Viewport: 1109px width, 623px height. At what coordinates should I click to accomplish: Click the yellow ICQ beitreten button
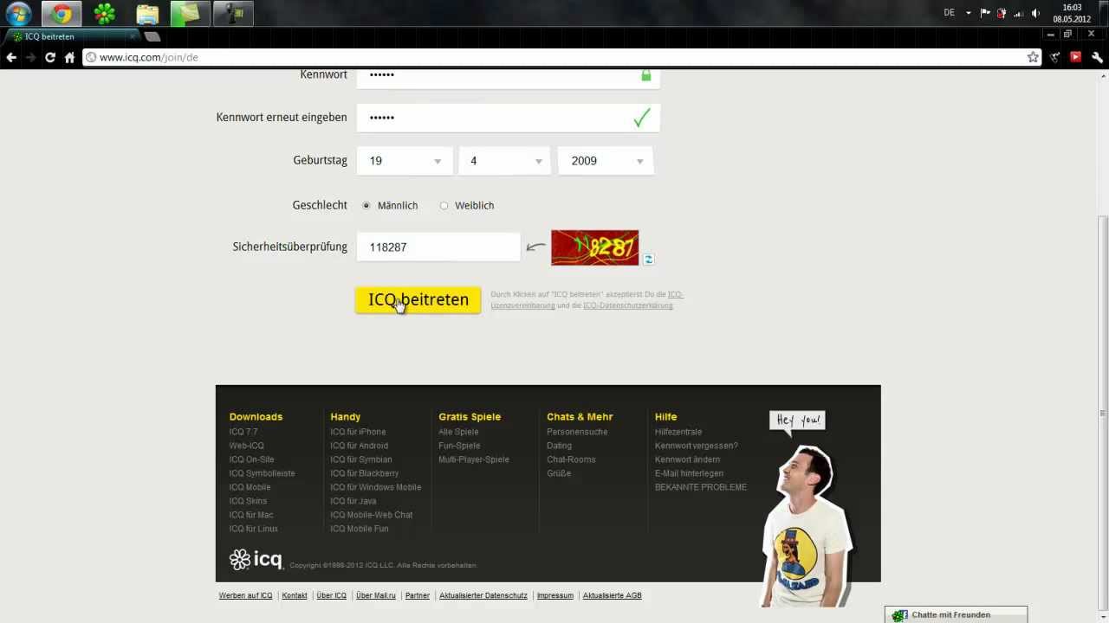(x=418, y=299)
